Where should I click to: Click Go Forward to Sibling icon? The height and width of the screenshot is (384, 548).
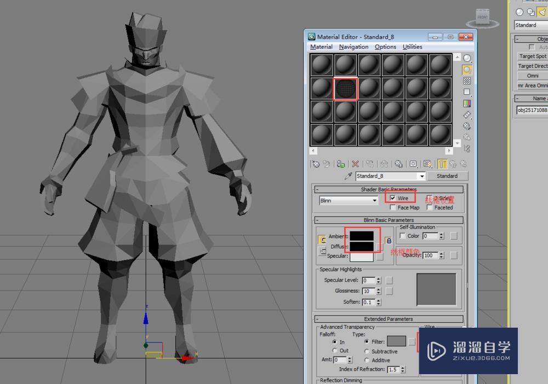pos(464,164)
